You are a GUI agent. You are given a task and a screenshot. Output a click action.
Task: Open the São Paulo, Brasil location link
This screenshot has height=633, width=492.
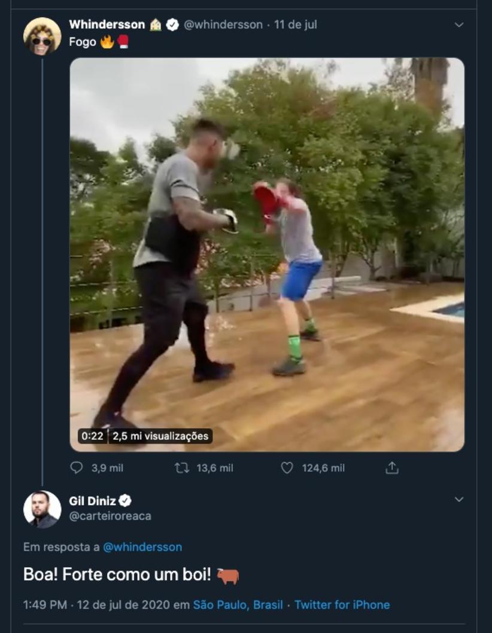point(238,604)
